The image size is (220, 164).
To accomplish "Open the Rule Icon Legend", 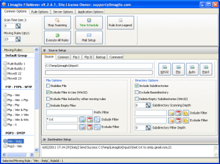I will [121, 23].
